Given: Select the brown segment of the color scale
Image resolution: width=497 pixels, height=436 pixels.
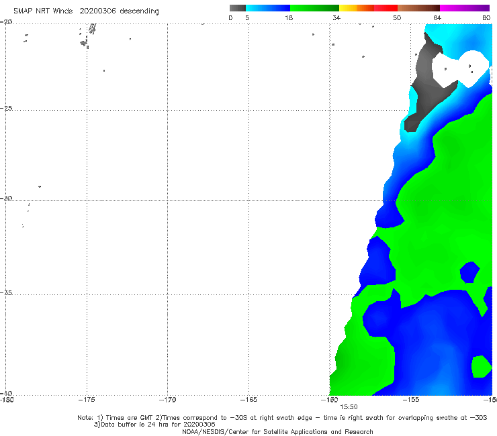Looking at the screenshot, I should click(418, 8).
